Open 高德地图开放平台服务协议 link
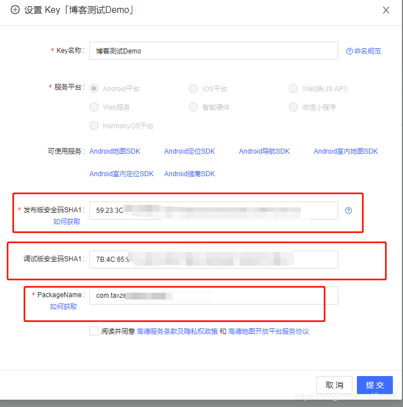Viewport: 403px width, 407px height. (269, 332)
